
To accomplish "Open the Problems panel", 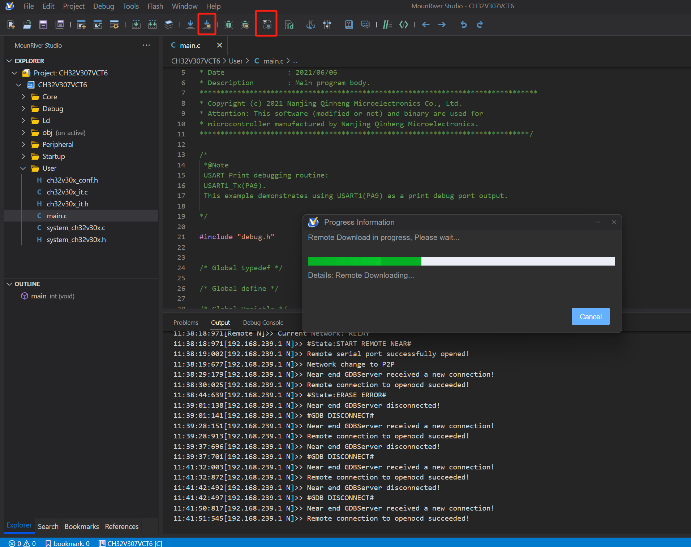I will click(x=185, y=322).
